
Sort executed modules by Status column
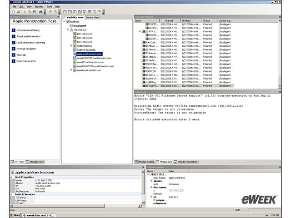click(x=210, y=20)
